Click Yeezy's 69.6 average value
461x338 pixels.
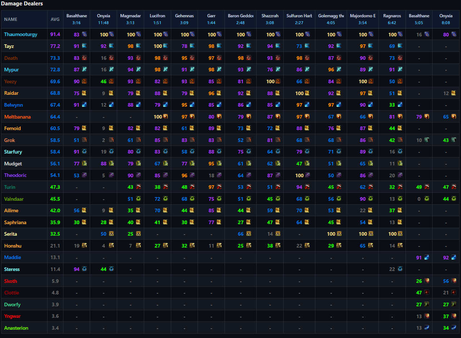point(55,81)
